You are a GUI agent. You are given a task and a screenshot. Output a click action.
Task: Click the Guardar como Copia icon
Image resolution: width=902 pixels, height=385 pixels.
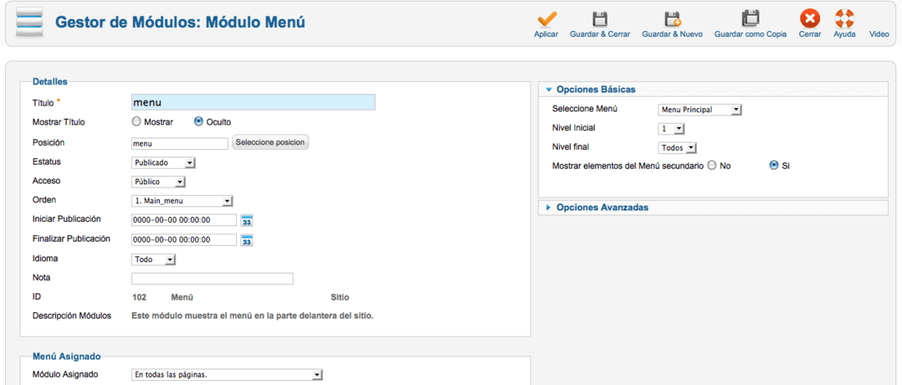tap(750, 19)
